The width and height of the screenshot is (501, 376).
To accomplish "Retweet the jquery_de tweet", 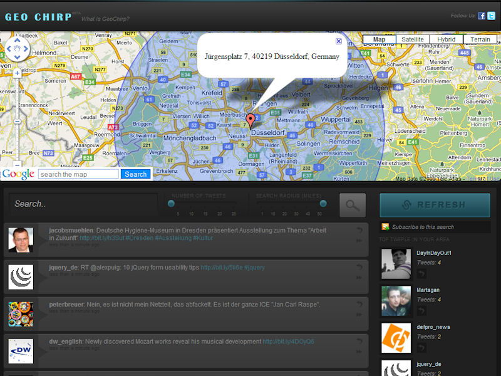I will coord(359,278).
